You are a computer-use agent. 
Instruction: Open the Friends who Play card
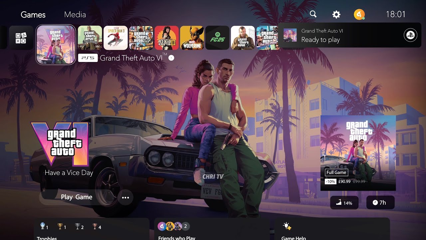click(x=212, y=229)
